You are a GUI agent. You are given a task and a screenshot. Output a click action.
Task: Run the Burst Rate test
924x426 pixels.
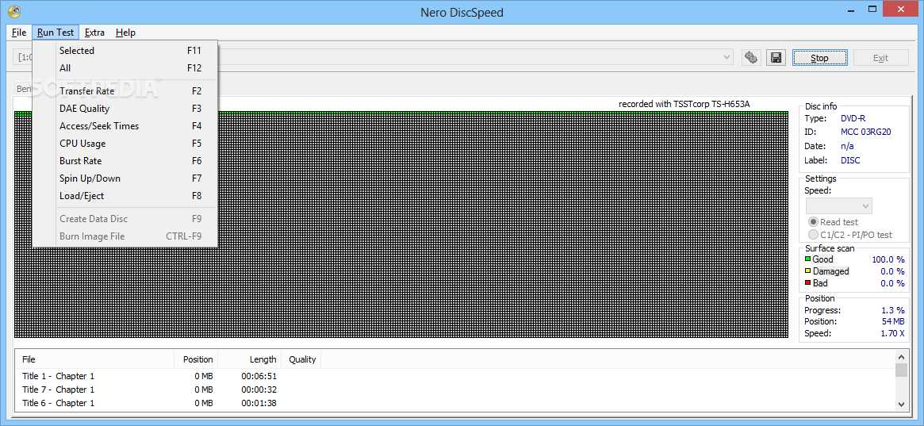pos(125,160)
